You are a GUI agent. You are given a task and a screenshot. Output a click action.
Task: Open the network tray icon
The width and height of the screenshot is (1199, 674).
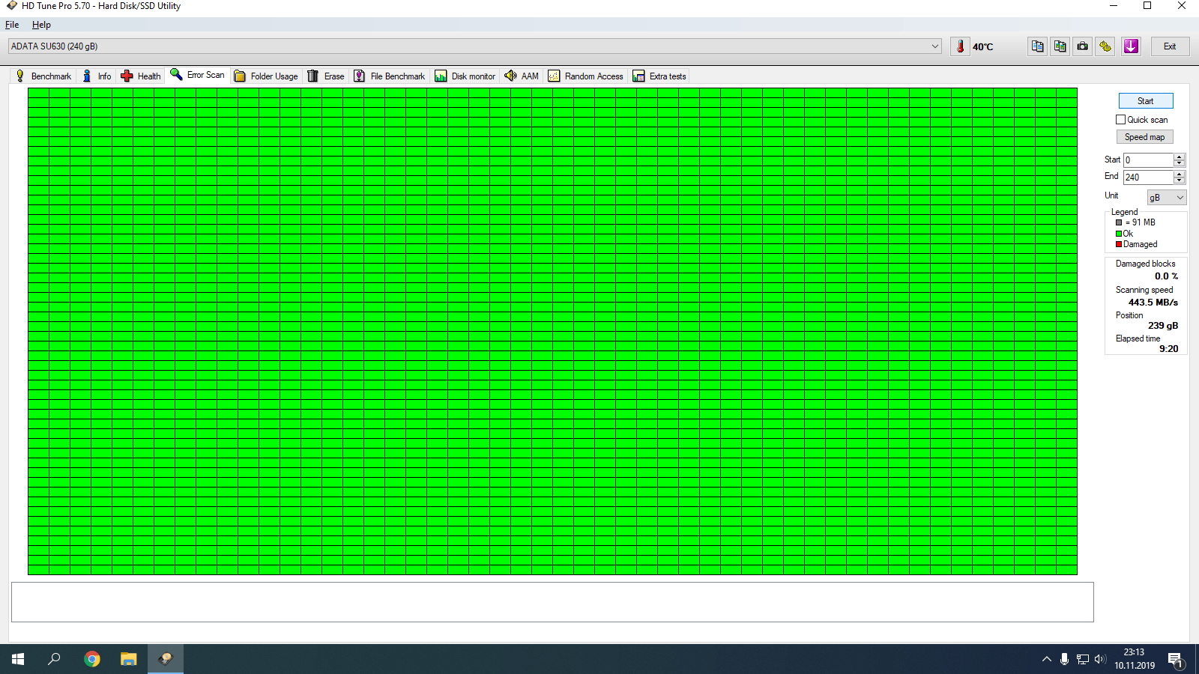(1083, 659)
